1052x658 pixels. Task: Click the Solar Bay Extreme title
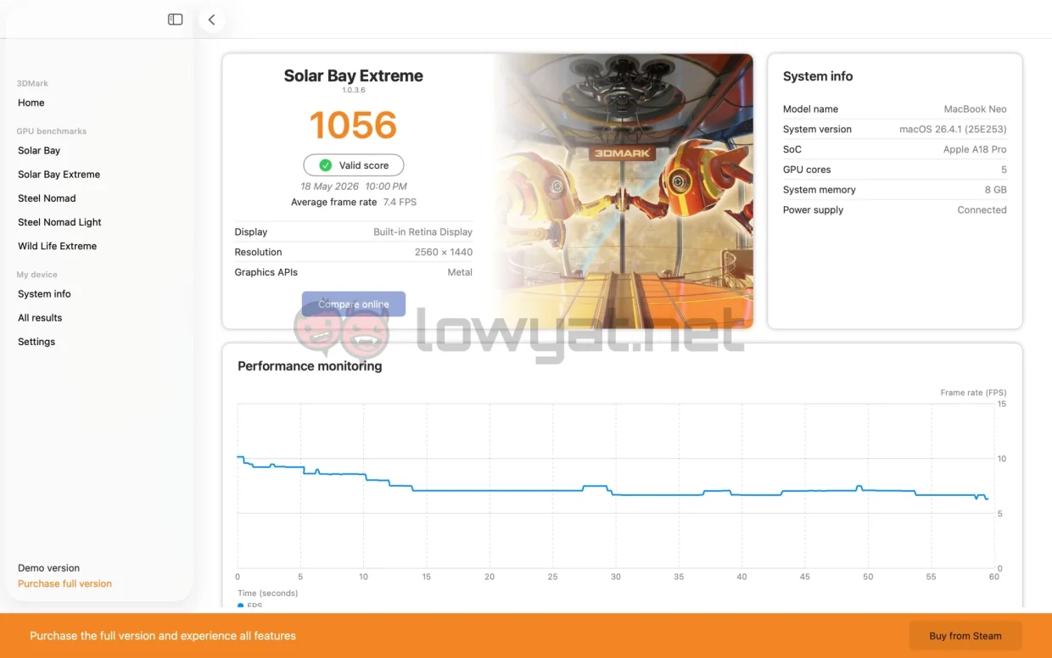353,75
